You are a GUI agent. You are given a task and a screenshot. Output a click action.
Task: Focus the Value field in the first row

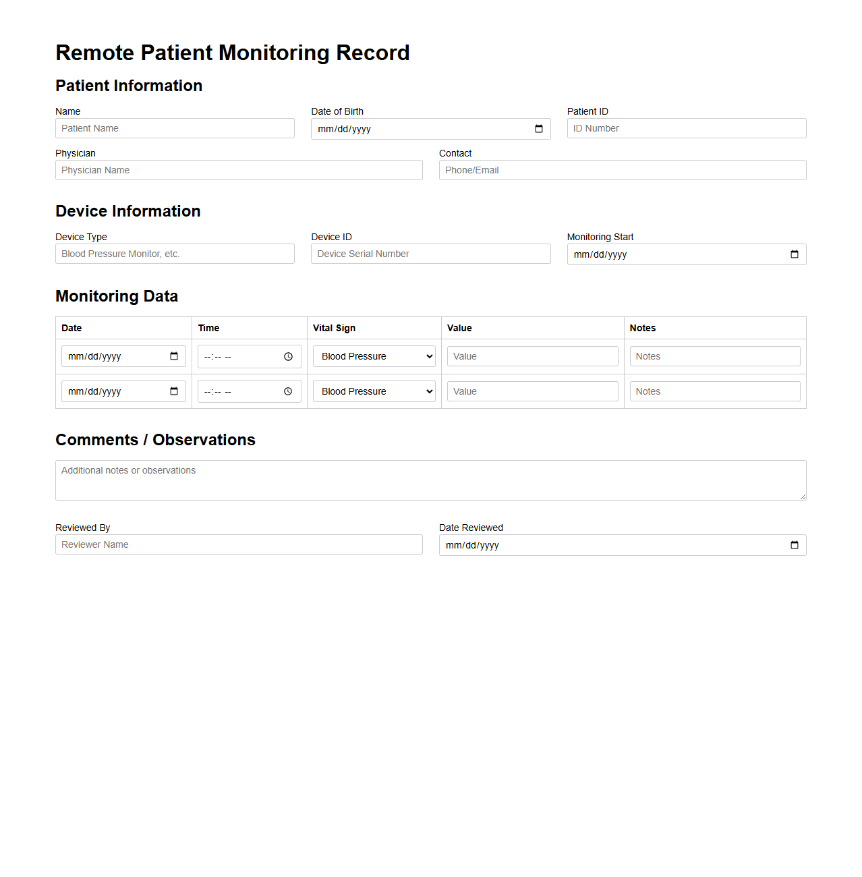[531, 356]
